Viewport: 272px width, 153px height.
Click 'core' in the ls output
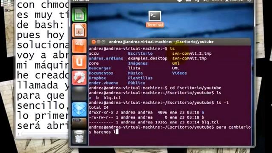93,63
